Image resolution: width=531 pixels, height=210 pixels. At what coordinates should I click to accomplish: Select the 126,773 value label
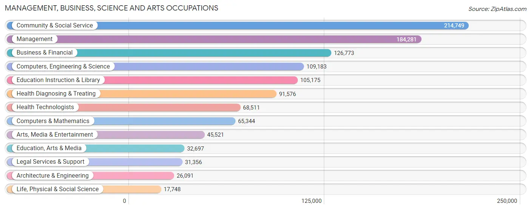point(344,53)
